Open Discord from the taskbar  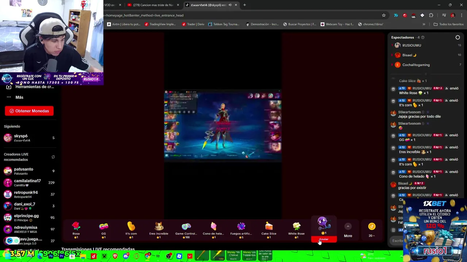pos(126,257)
